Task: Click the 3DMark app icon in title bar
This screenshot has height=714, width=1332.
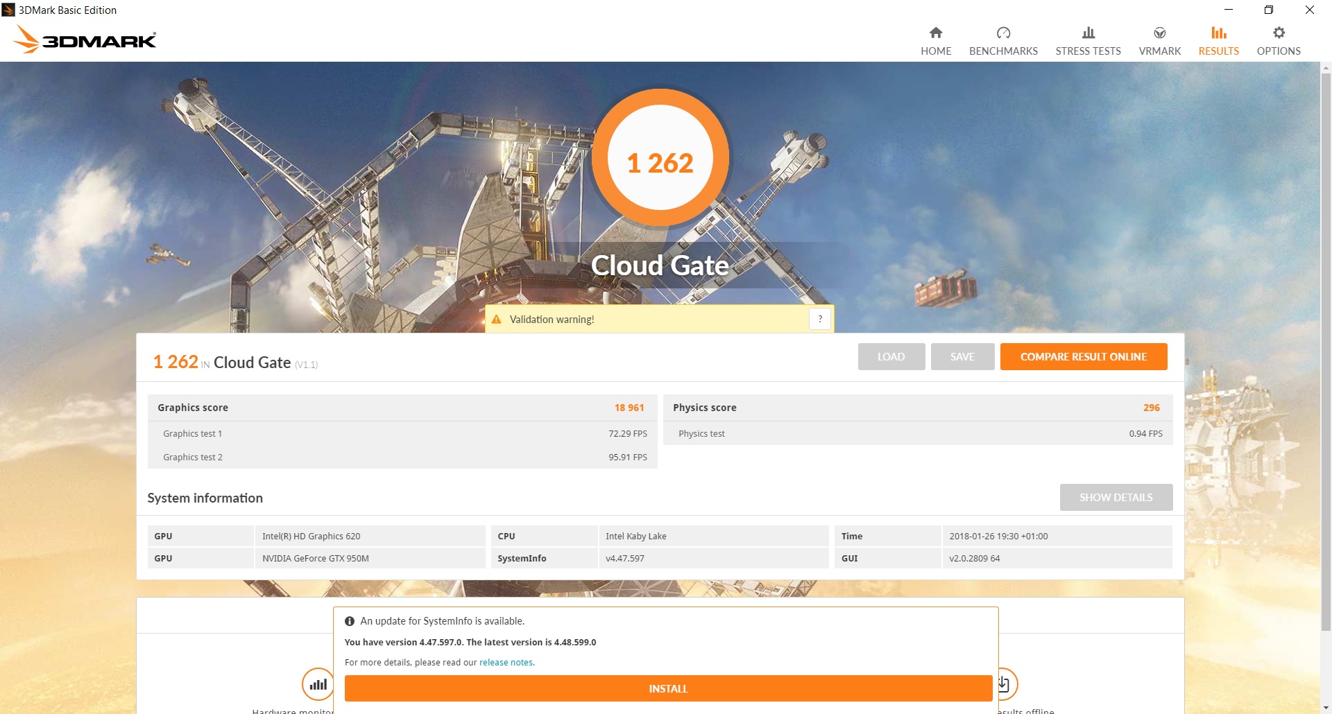Action: pyautogui.click(x=8, y=10)
